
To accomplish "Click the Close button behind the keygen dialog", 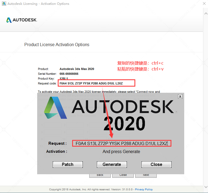I will tap(123, 175).
